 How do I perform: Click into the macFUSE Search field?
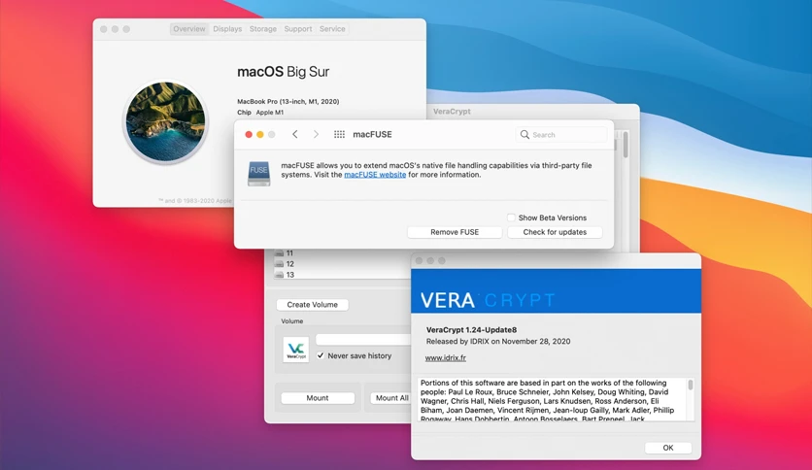coord(561,135)
